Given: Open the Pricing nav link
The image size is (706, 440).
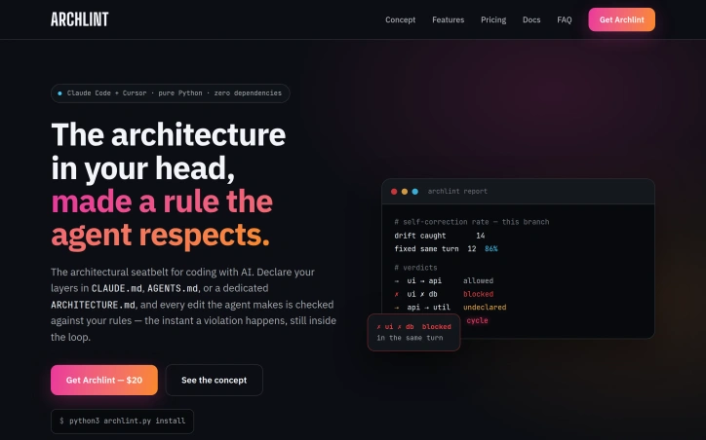Looking at the screenshot, I should tap(493, 19).
